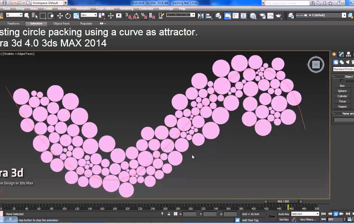Click the ViewCube in the viewport

tap(316, 64)
